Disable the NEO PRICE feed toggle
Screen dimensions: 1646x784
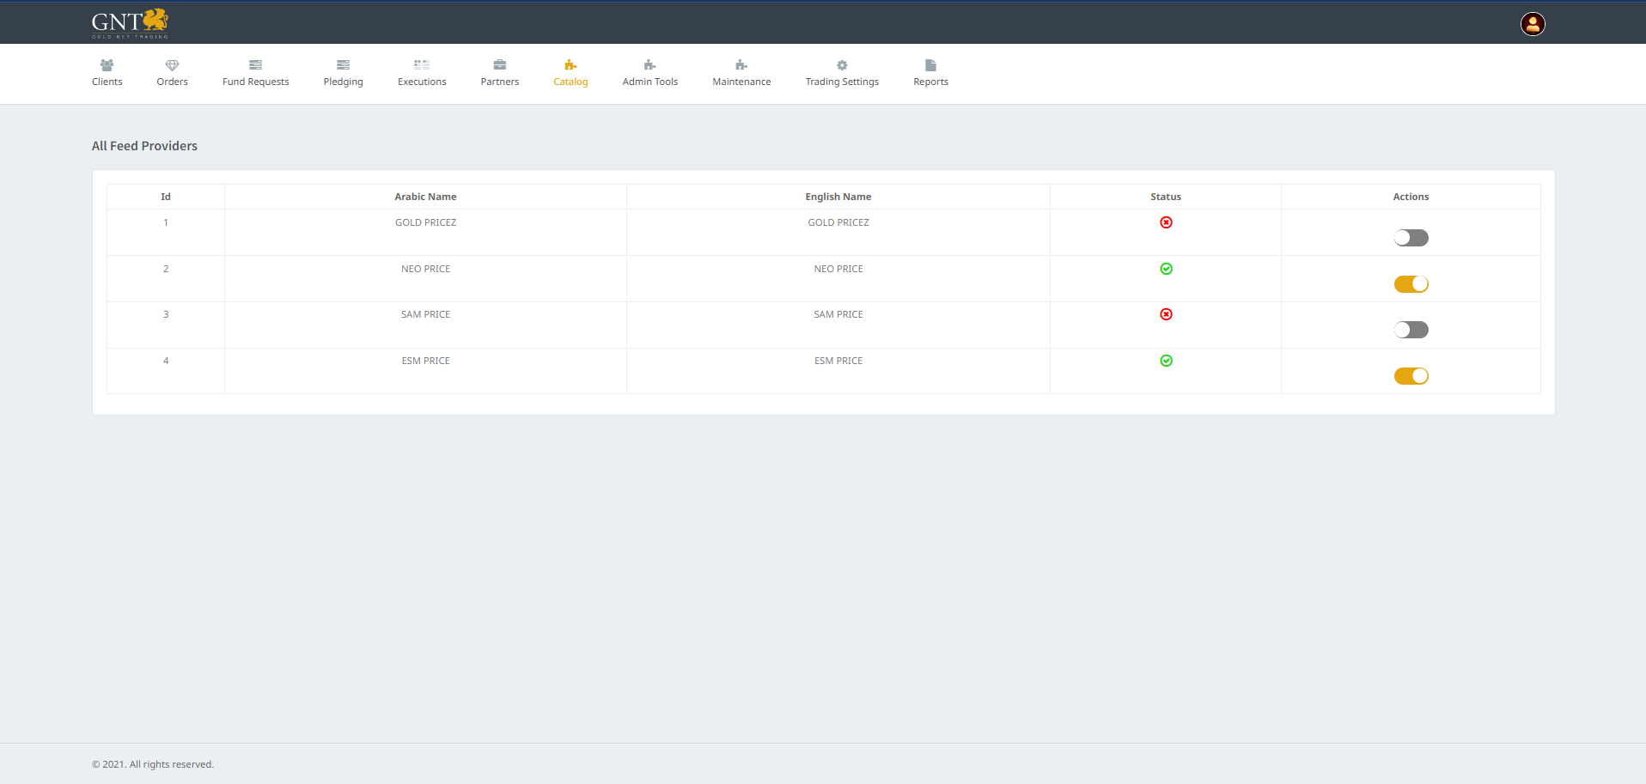1411,284
